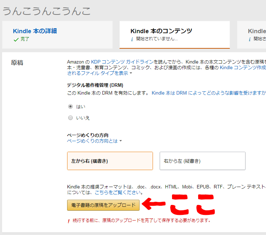Select the はい DRM radio button

click(70, 107)
